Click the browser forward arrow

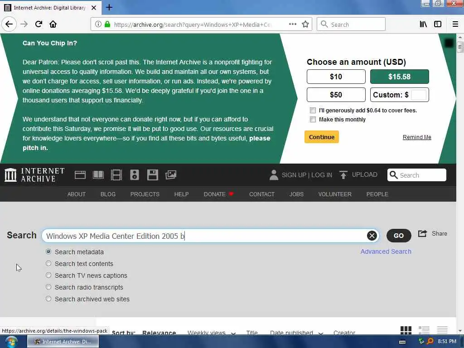24,24
